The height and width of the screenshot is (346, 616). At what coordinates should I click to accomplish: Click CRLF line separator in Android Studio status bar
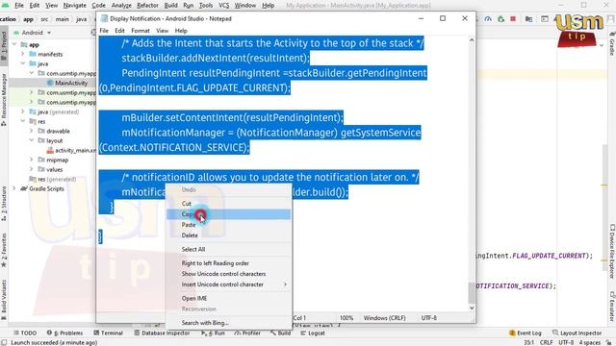point(547,342)
